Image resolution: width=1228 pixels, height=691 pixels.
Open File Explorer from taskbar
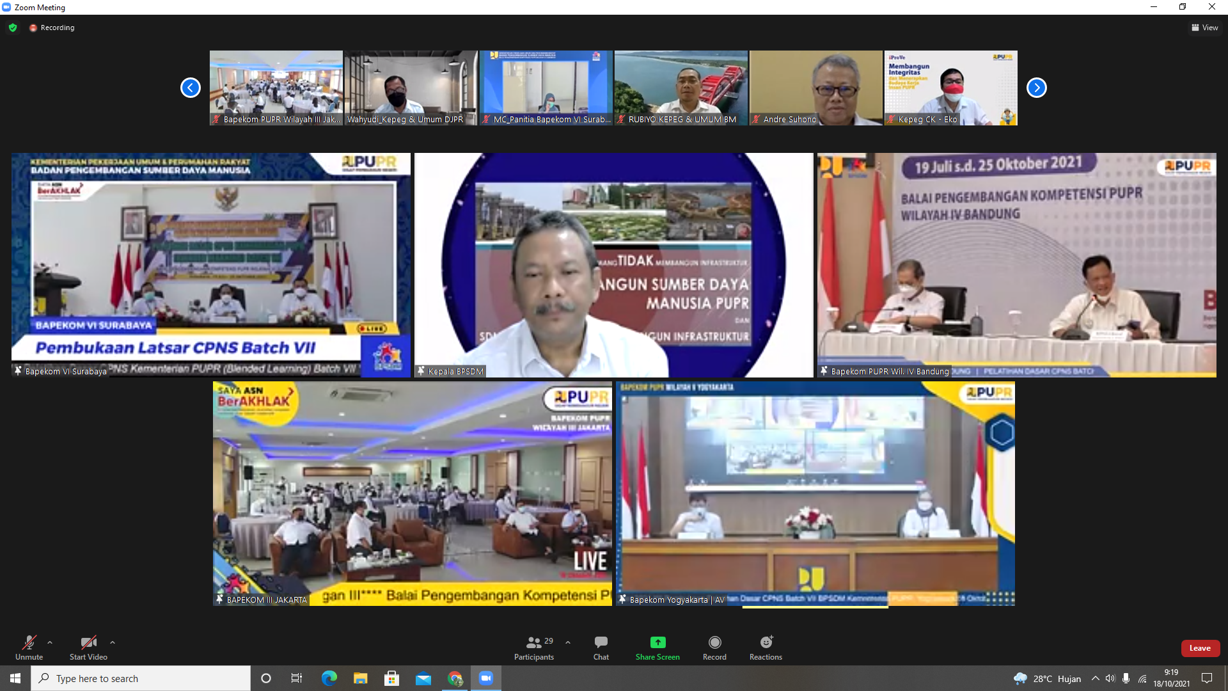point(360,678)
